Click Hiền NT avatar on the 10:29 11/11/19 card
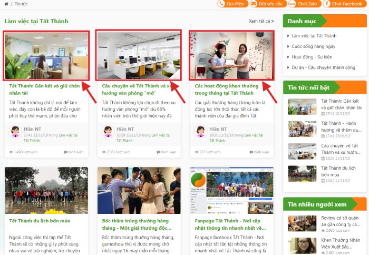 click(x=108, y=132)
